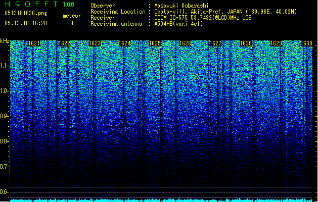Click the 1623 time marker label

click(x=95, y=43)
